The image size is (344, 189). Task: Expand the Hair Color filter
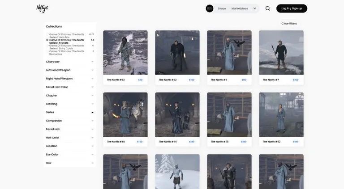click(70, 138)
